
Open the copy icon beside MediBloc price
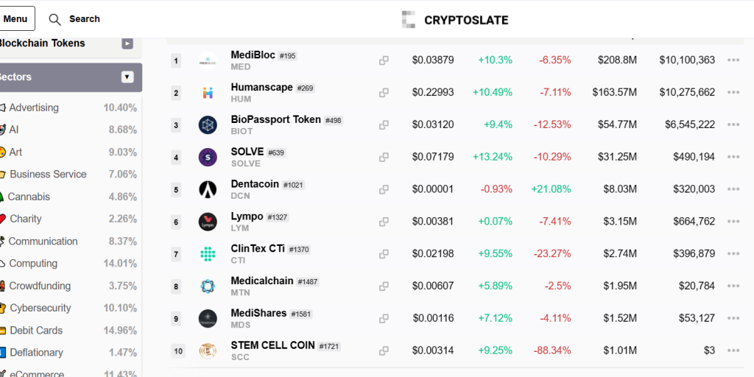(384, 60)
